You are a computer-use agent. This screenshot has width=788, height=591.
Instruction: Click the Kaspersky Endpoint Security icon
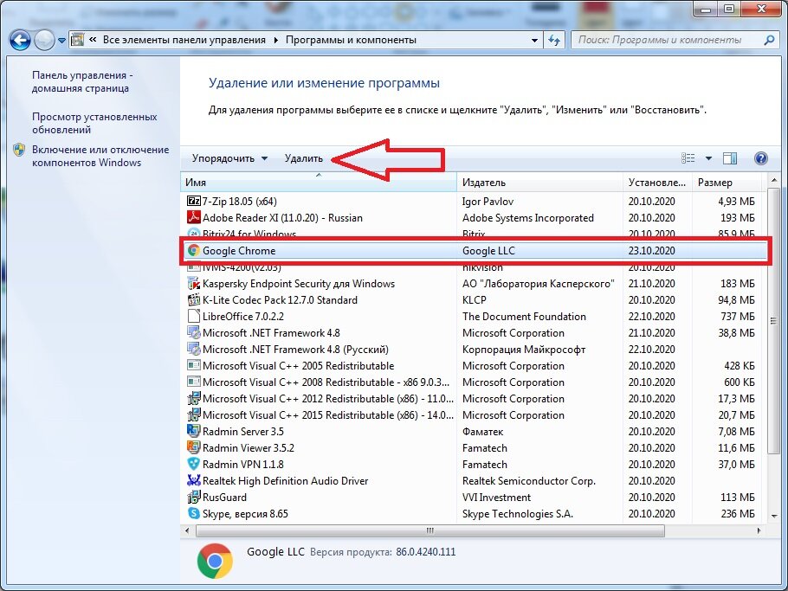pyautogui.click(x=193, y=284)
